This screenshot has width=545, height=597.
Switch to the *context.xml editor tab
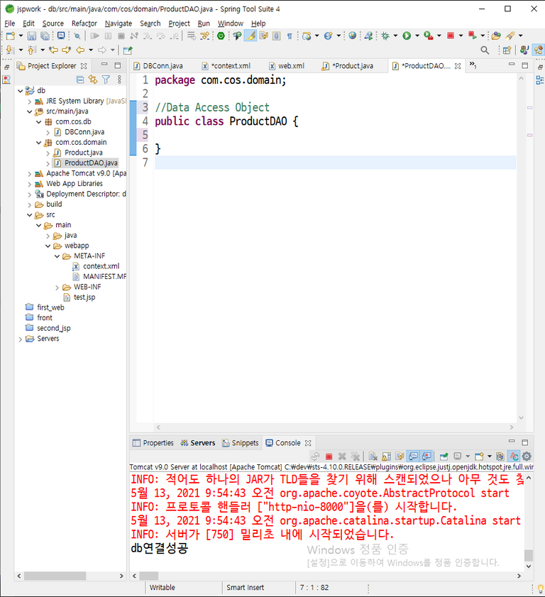[226, 66]
